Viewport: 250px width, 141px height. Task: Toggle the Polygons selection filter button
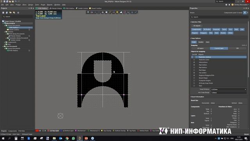pos(204,33)
